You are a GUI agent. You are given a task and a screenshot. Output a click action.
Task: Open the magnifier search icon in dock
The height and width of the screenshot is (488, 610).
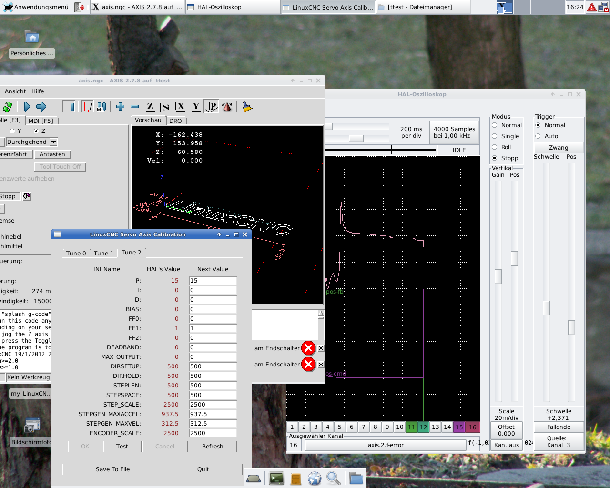pos(334,478)
